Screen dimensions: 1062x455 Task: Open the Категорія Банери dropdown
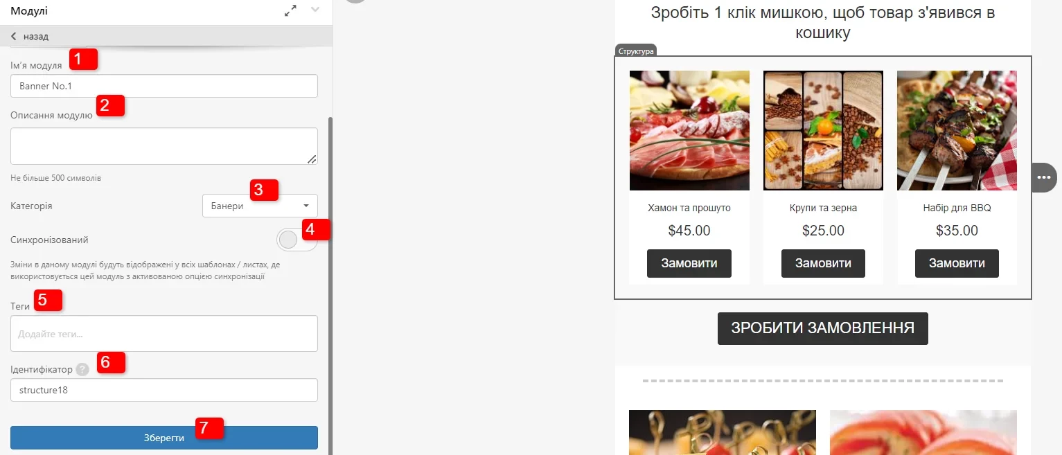(260, 206)
